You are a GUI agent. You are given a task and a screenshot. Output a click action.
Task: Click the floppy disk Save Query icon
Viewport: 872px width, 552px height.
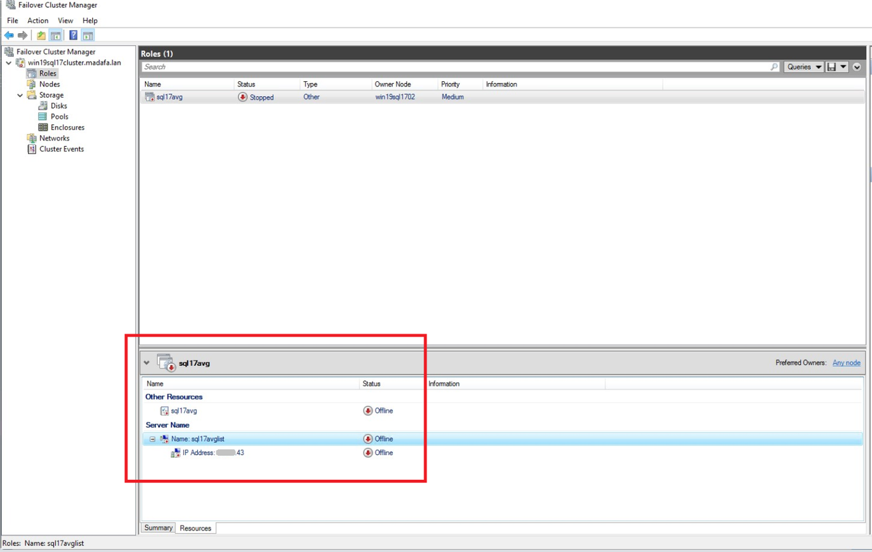831,67
